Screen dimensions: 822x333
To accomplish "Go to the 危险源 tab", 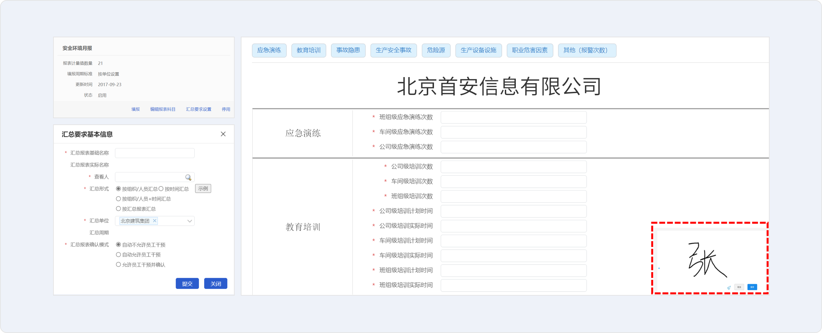I will (x=436, y=50).
